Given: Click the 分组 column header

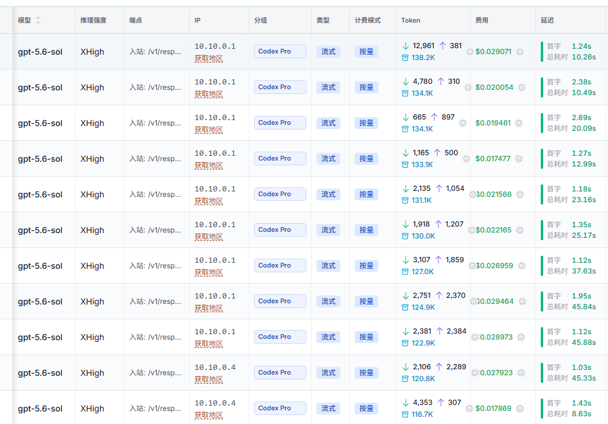Looking at the screenshot, I should (x=261, y=20).
